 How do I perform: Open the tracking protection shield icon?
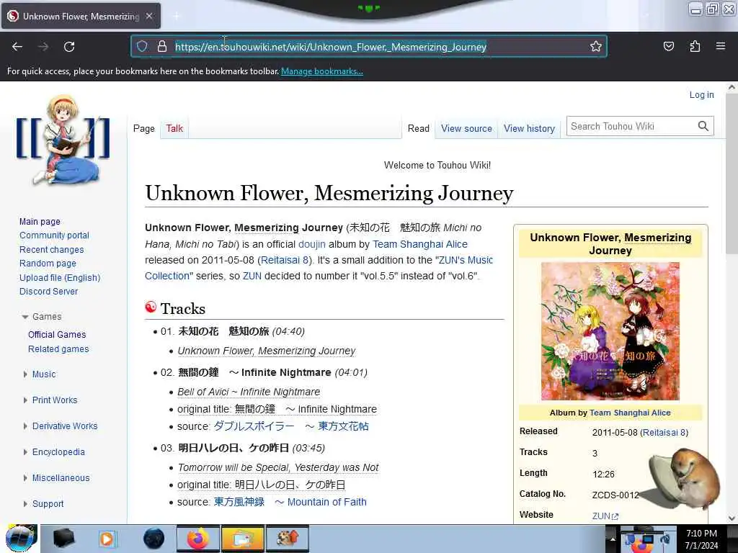click(142, 46)
